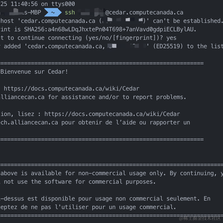Image resolution: width=223 pixels, height=223 pixels.
Task: Click the @cedar.computecanada.ca host in the ssh command
Action: (x=144, y=13)
